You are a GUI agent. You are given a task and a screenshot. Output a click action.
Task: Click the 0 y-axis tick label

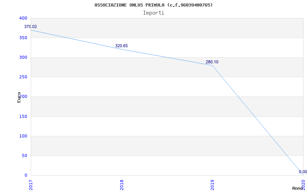click(x=26, y=175)
